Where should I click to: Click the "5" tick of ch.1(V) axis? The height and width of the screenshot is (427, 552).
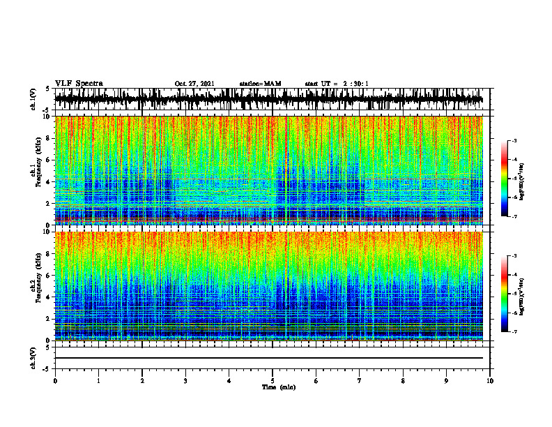pyautogui.click(x=48, y=89)
